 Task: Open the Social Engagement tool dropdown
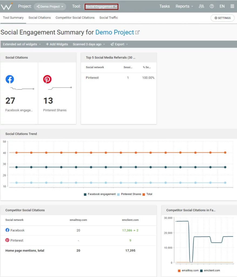[x=101, y=6]
